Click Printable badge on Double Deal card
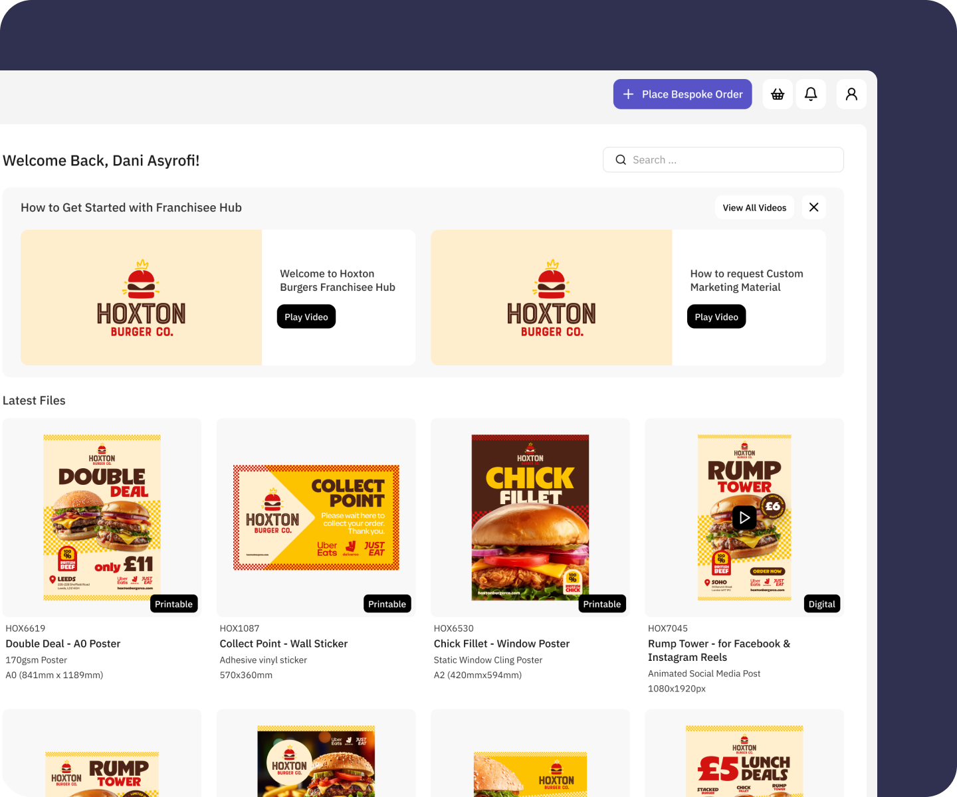The width and height of the screenshot is (957, 797). [174, 604]
